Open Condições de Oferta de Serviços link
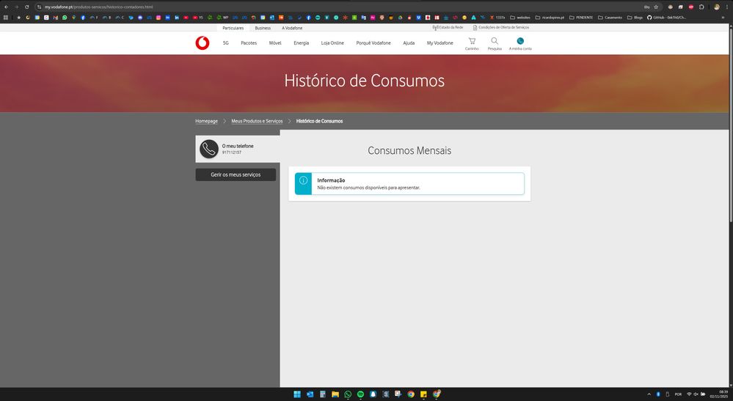The width and height of the screenshot is (733, 401). pyautogui.click(x=500, y=28)
